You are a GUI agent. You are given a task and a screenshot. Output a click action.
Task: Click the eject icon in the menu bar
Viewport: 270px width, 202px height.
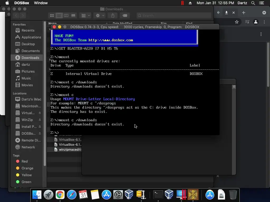[190, 3]
